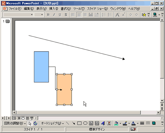Open the Insert Clip Art icon
This screenshot has width=165, height=133.
pos(109,123)
